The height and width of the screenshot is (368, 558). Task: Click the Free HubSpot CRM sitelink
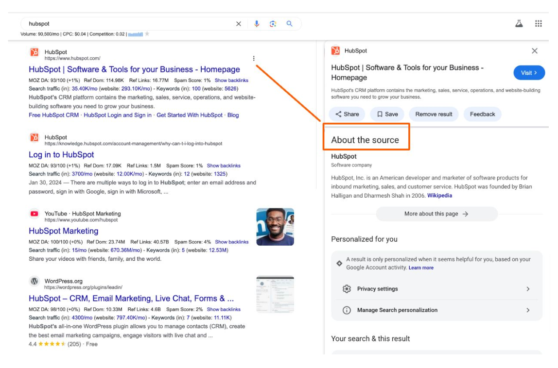click(54, 115)
